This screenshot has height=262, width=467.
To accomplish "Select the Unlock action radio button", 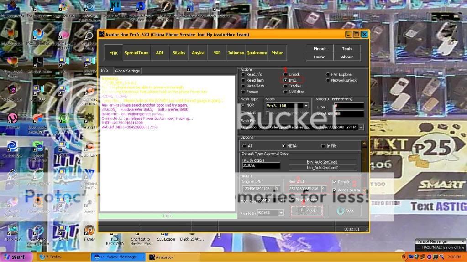I will click(x=286, y=74).
